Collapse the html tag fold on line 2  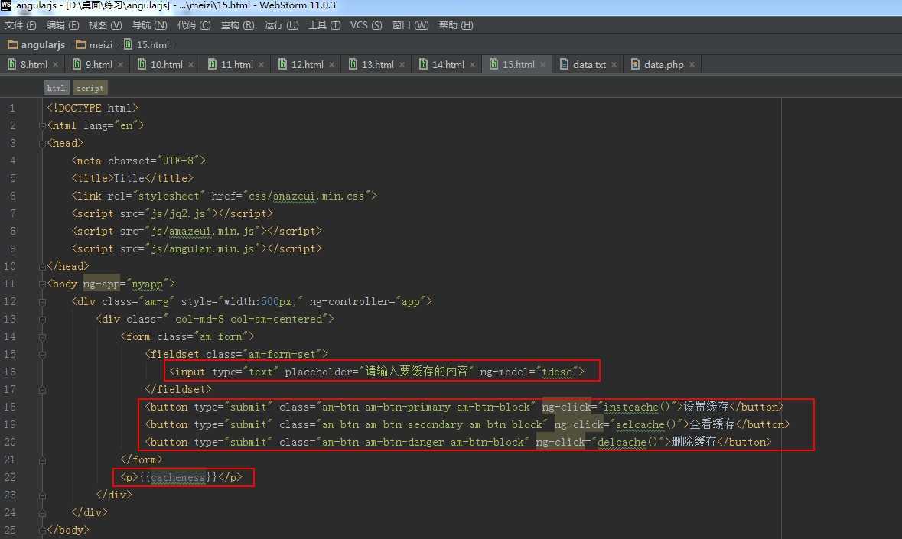[42, 126]
